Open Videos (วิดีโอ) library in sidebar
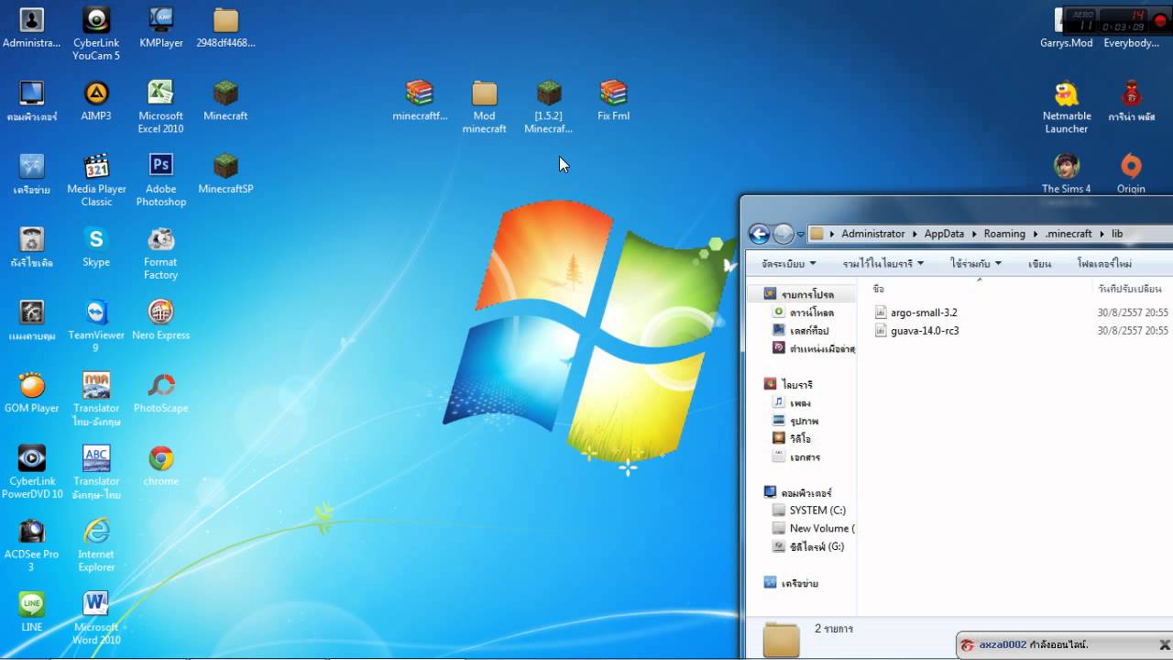 pos(792,438)
